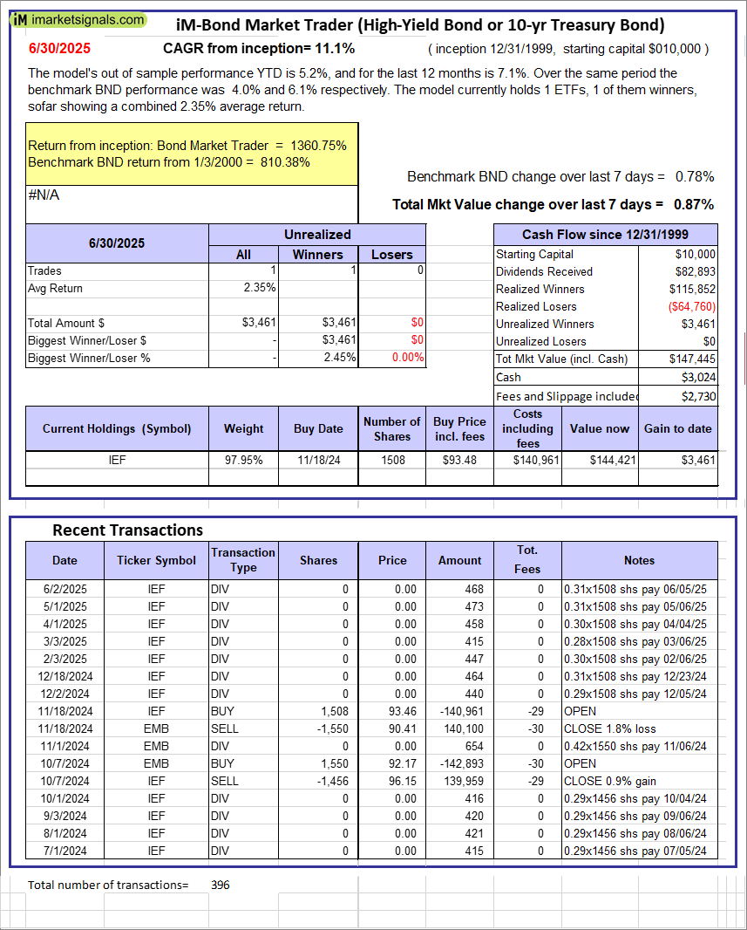Select the Current Holdings (Symbol) header
Image resolution: width=747 pixels, height=930 pixels.
[116, 428]
